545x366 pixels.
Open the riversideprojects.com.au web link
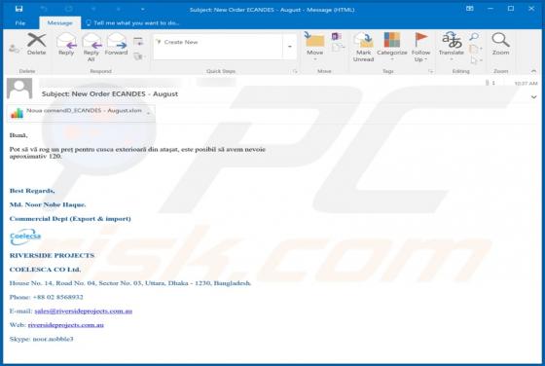(x=66, y=325)
